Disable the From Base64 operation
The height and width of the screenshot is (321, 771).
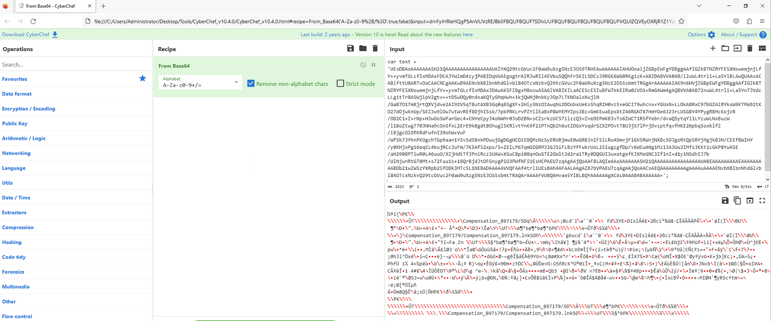point(363,65)
